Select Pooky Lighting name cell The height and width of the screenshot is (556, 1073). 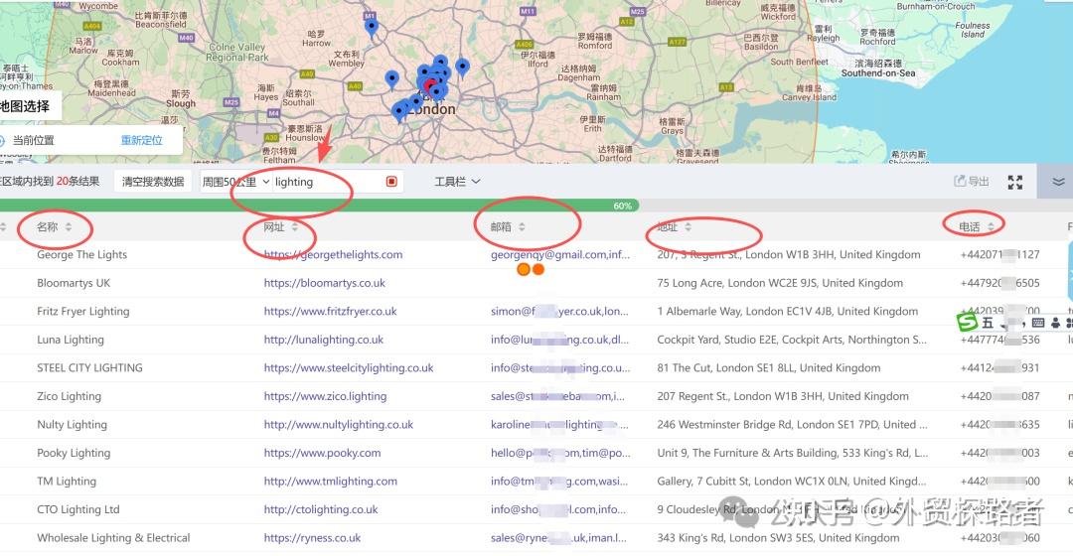[74, 453]
